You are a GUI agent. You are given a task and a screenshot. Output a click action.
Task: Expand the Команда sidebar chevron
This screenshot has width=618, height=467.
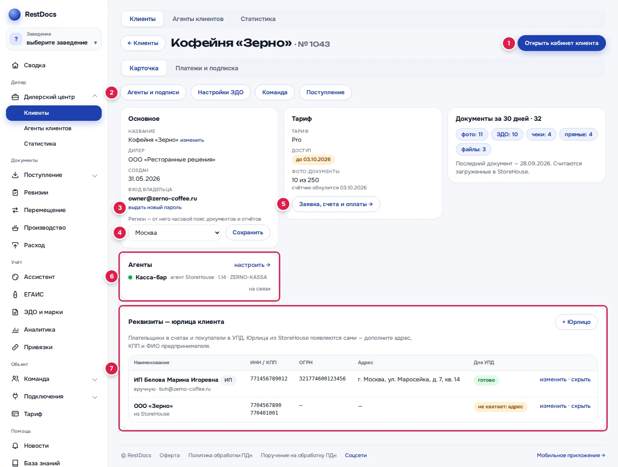[95, 380]
